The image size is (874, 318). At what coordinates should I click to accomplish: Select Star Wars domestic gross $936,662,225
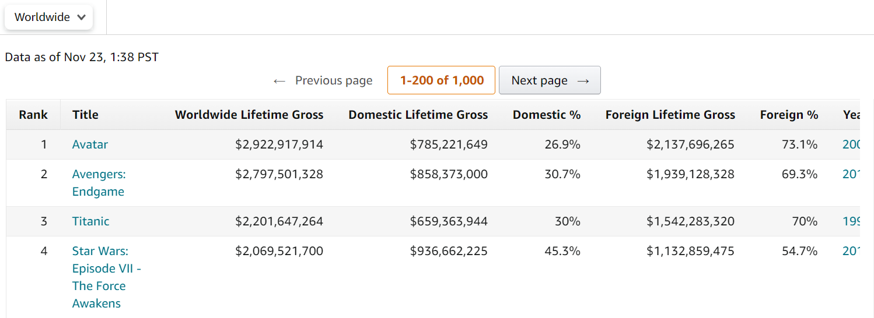(x=449, y=251)
